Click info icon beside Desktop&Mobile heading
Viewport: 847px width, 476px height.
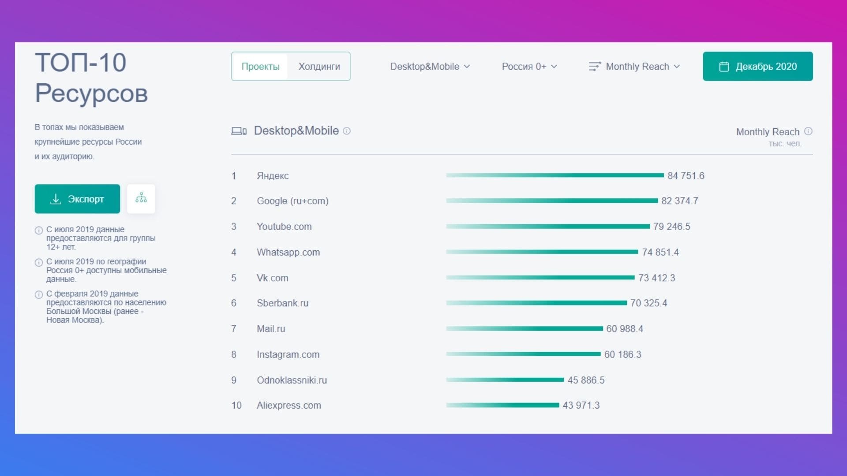pyautogui.click(x=347, y=131)
